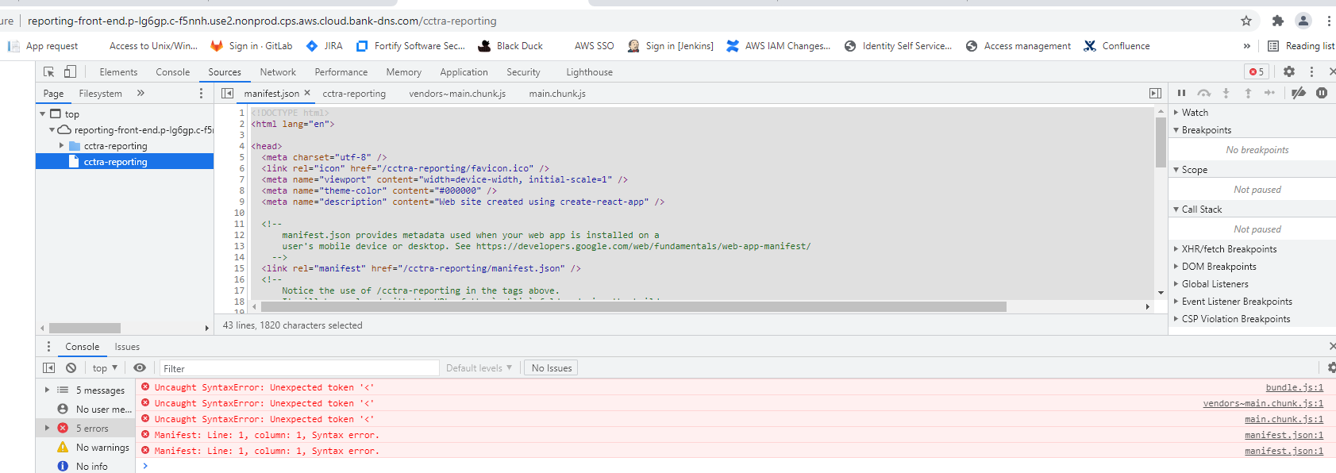
Task: Clear the console
Action: tap(71, 367)
